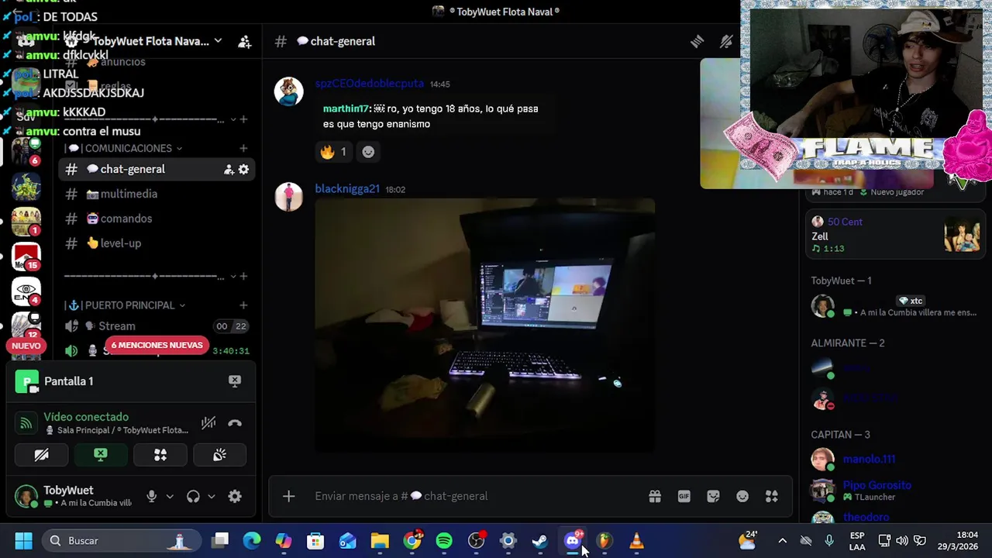Screen dimensions: 992x558
Task: Open the sticker picker
Action: (713, 496)
